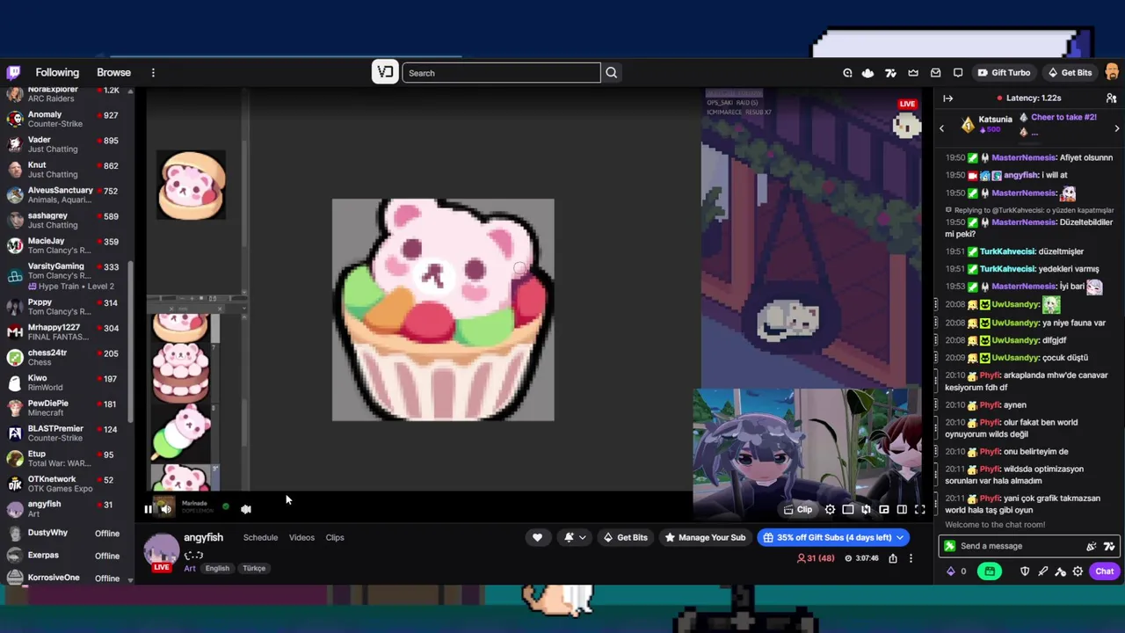
Task: Open chat settings gear icon
Action: 1078,571
